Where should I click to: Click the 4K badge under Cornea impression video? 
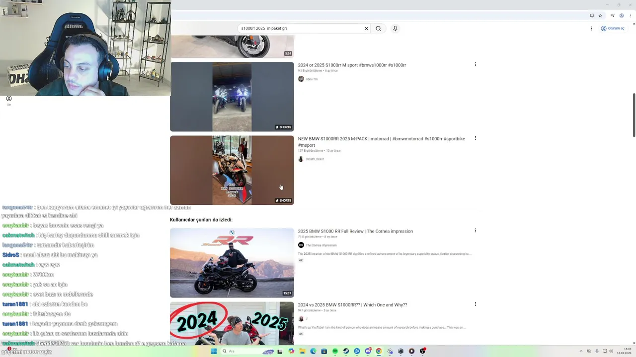pos(301,260)
